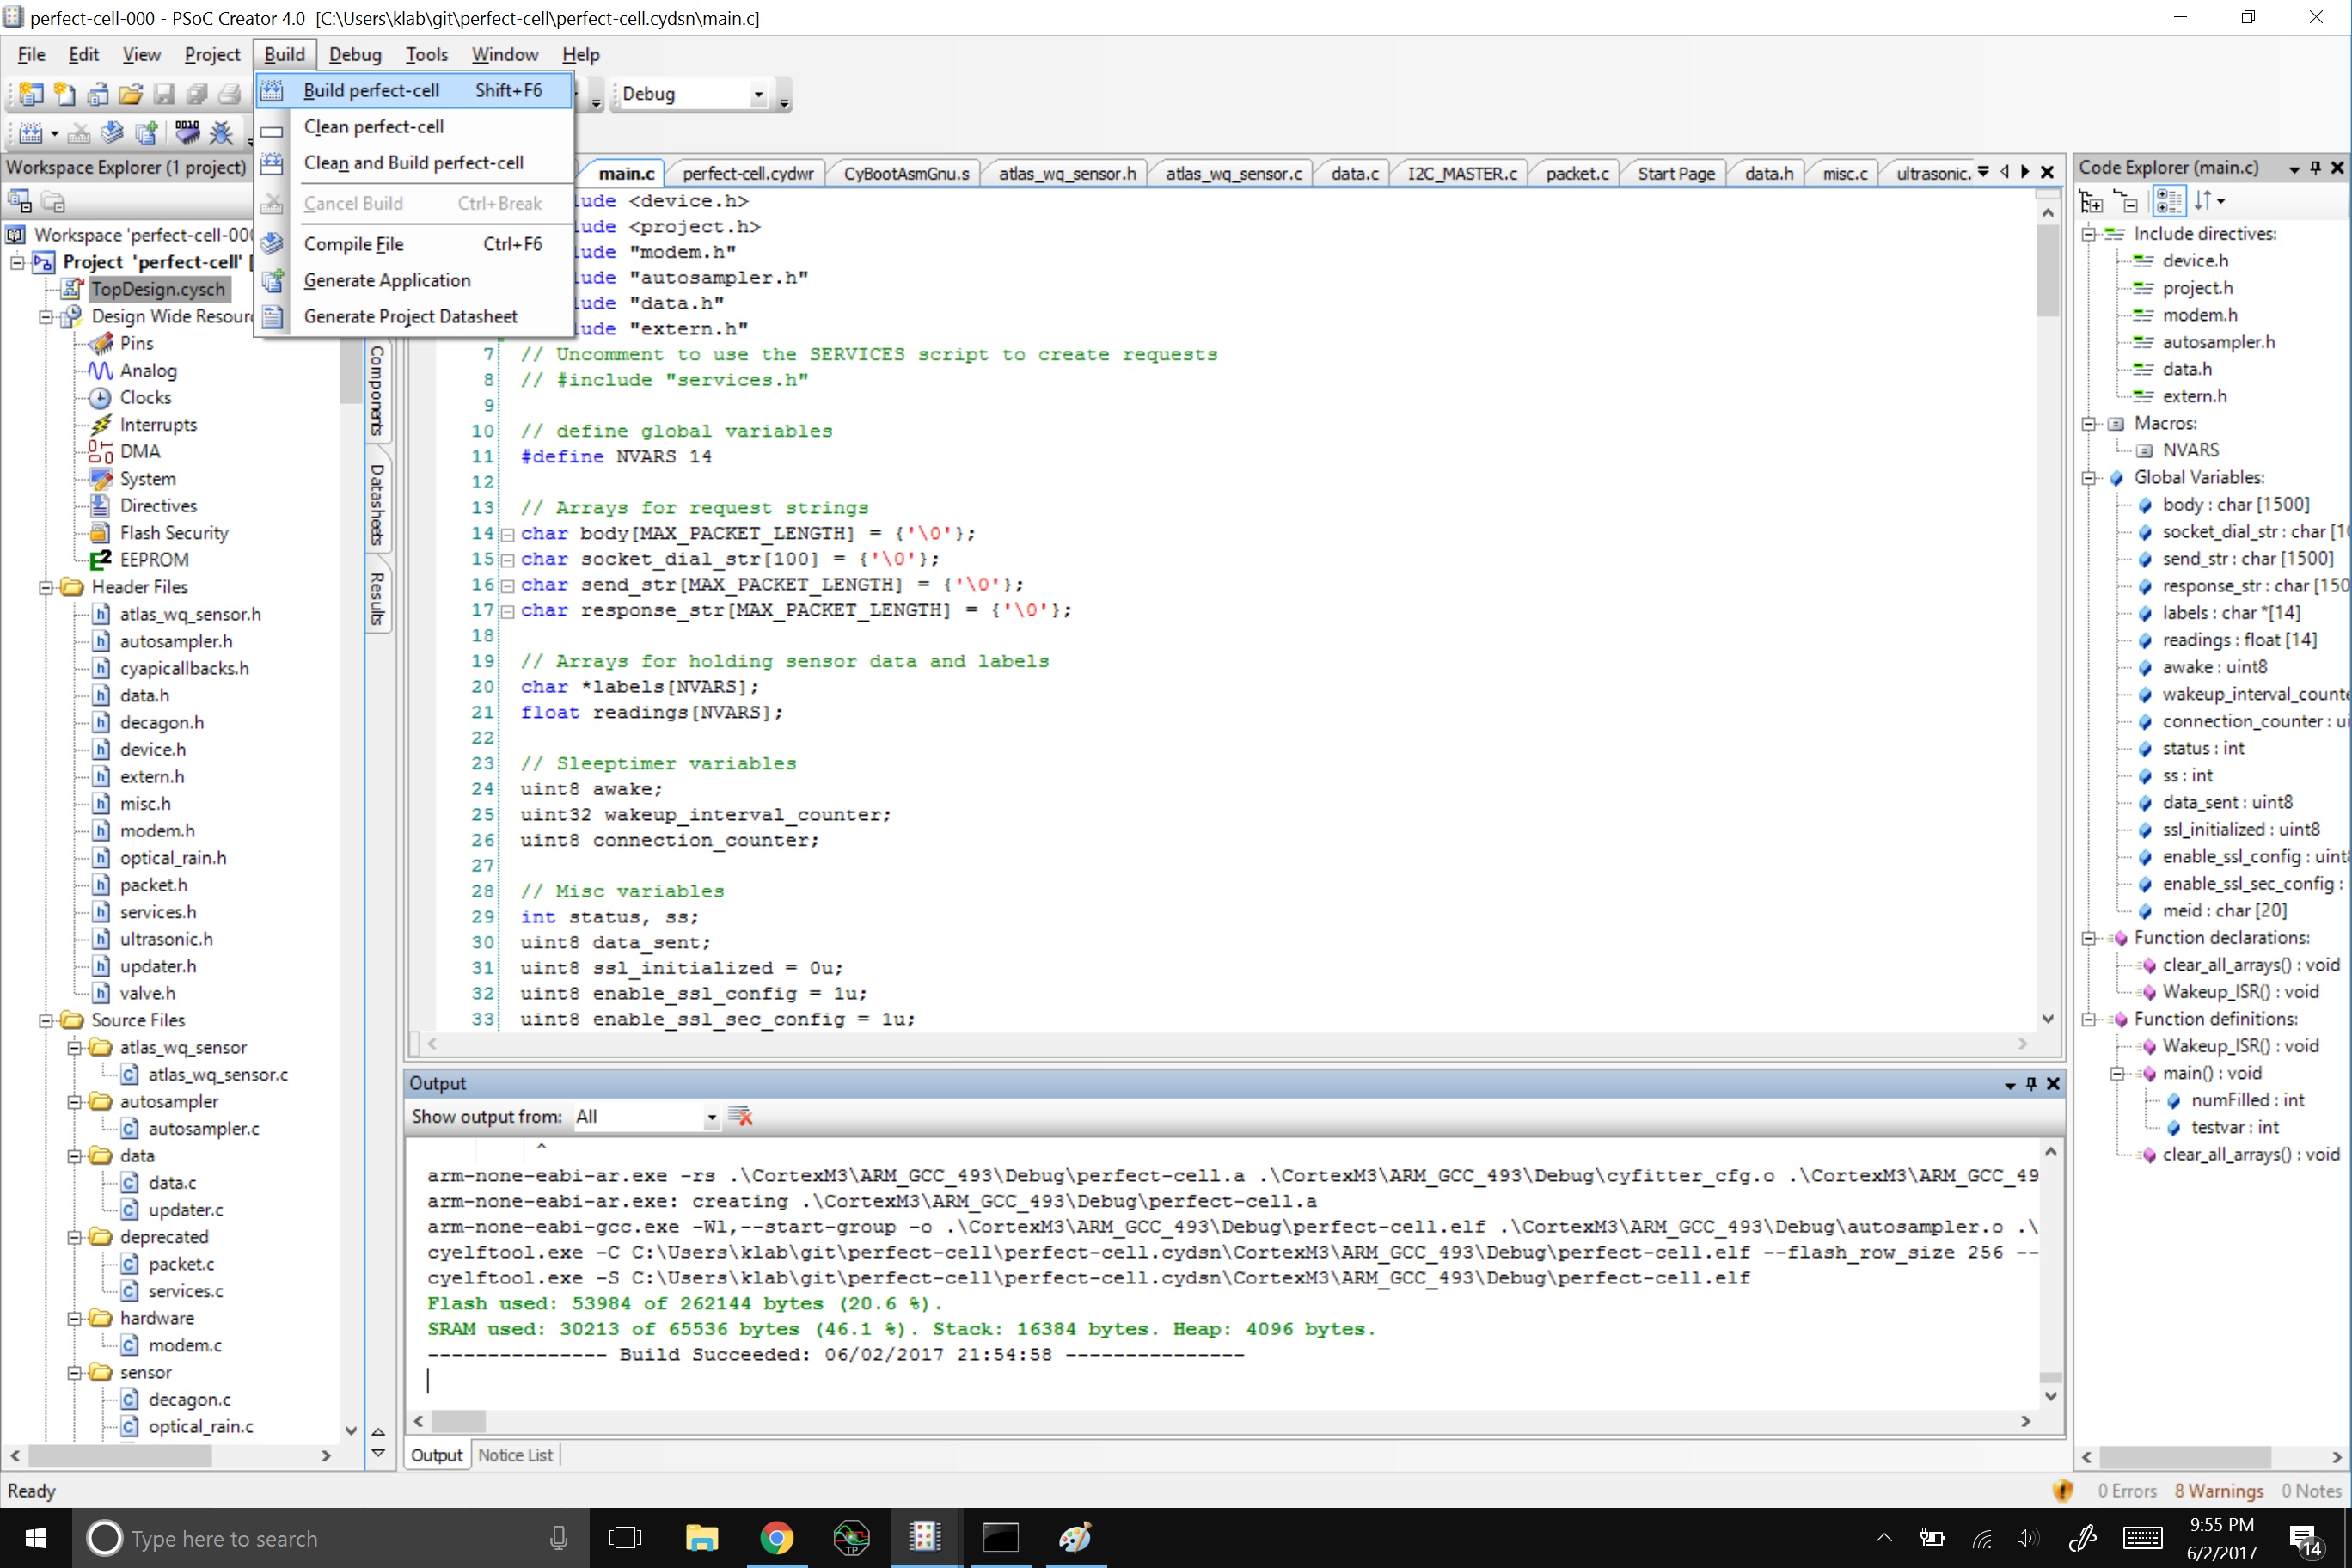This screenshot has width=2352, height=1568.
Task: Choose Compile File menu entry
Action: pos(414,244)
